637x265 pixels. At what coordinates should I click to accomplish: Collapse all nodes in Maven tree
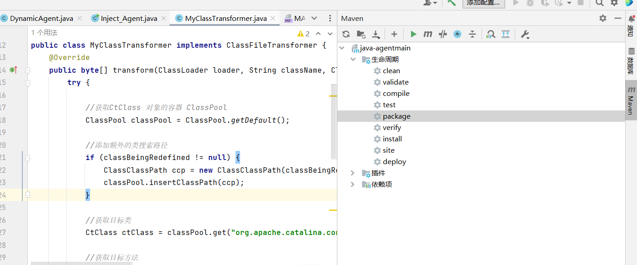coord(472,34)
